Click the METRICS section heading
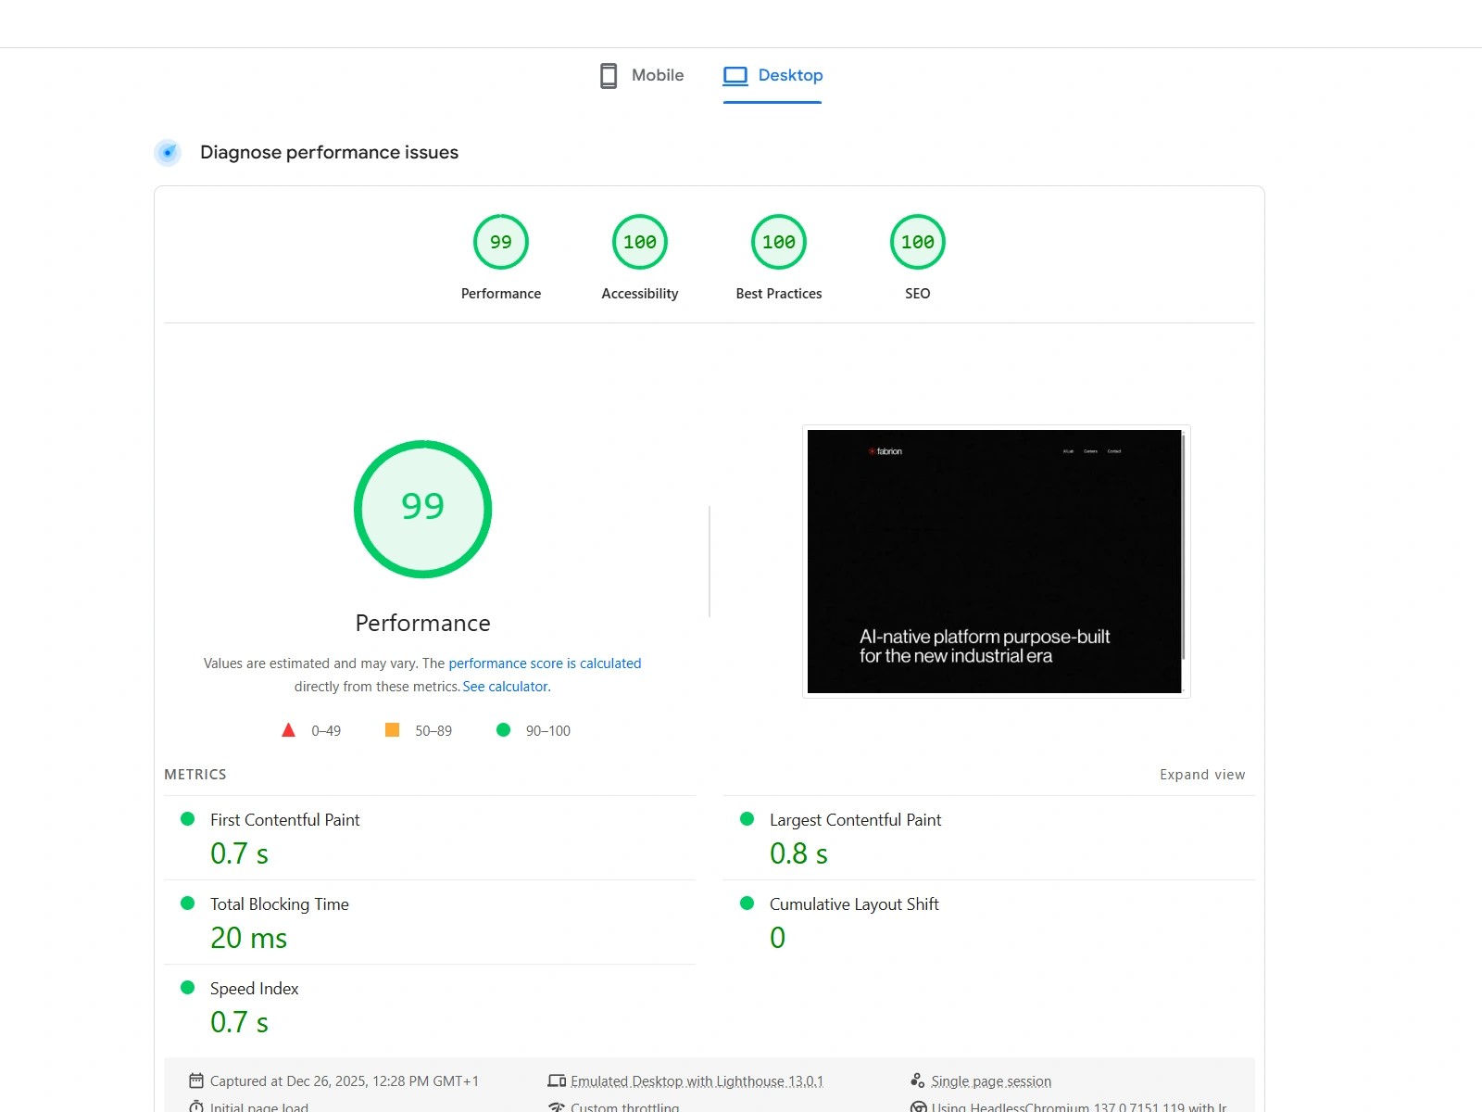1482x1112 pixels. tap(195, 775)
